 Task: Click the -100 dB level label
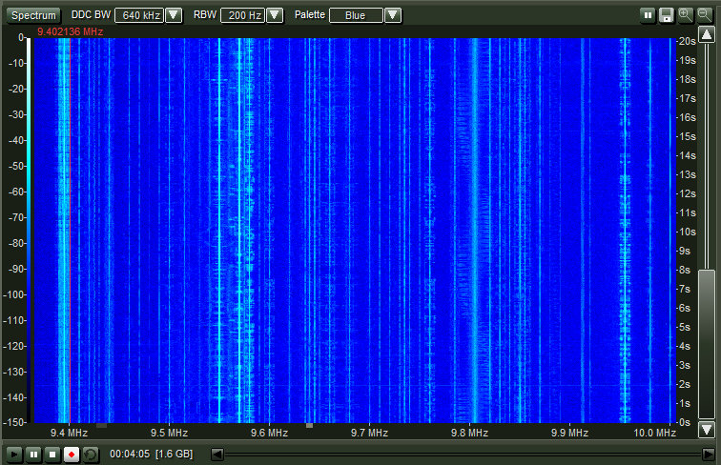pyautogui.click(x=13, y=294)
